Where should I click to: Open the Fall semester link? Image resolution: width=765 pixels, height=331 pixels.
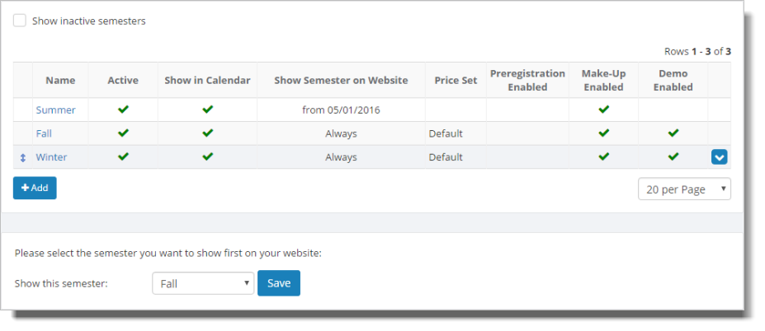click(44, 133)
